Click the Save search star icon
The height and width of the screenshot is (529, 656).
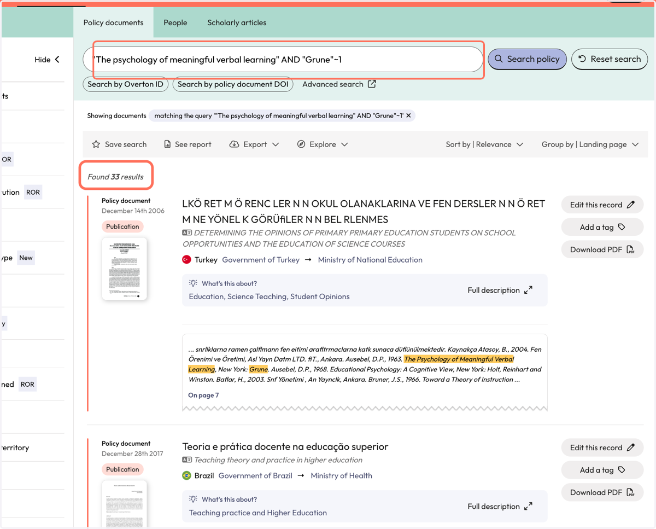pyautogui.click(x=96, y=144)
